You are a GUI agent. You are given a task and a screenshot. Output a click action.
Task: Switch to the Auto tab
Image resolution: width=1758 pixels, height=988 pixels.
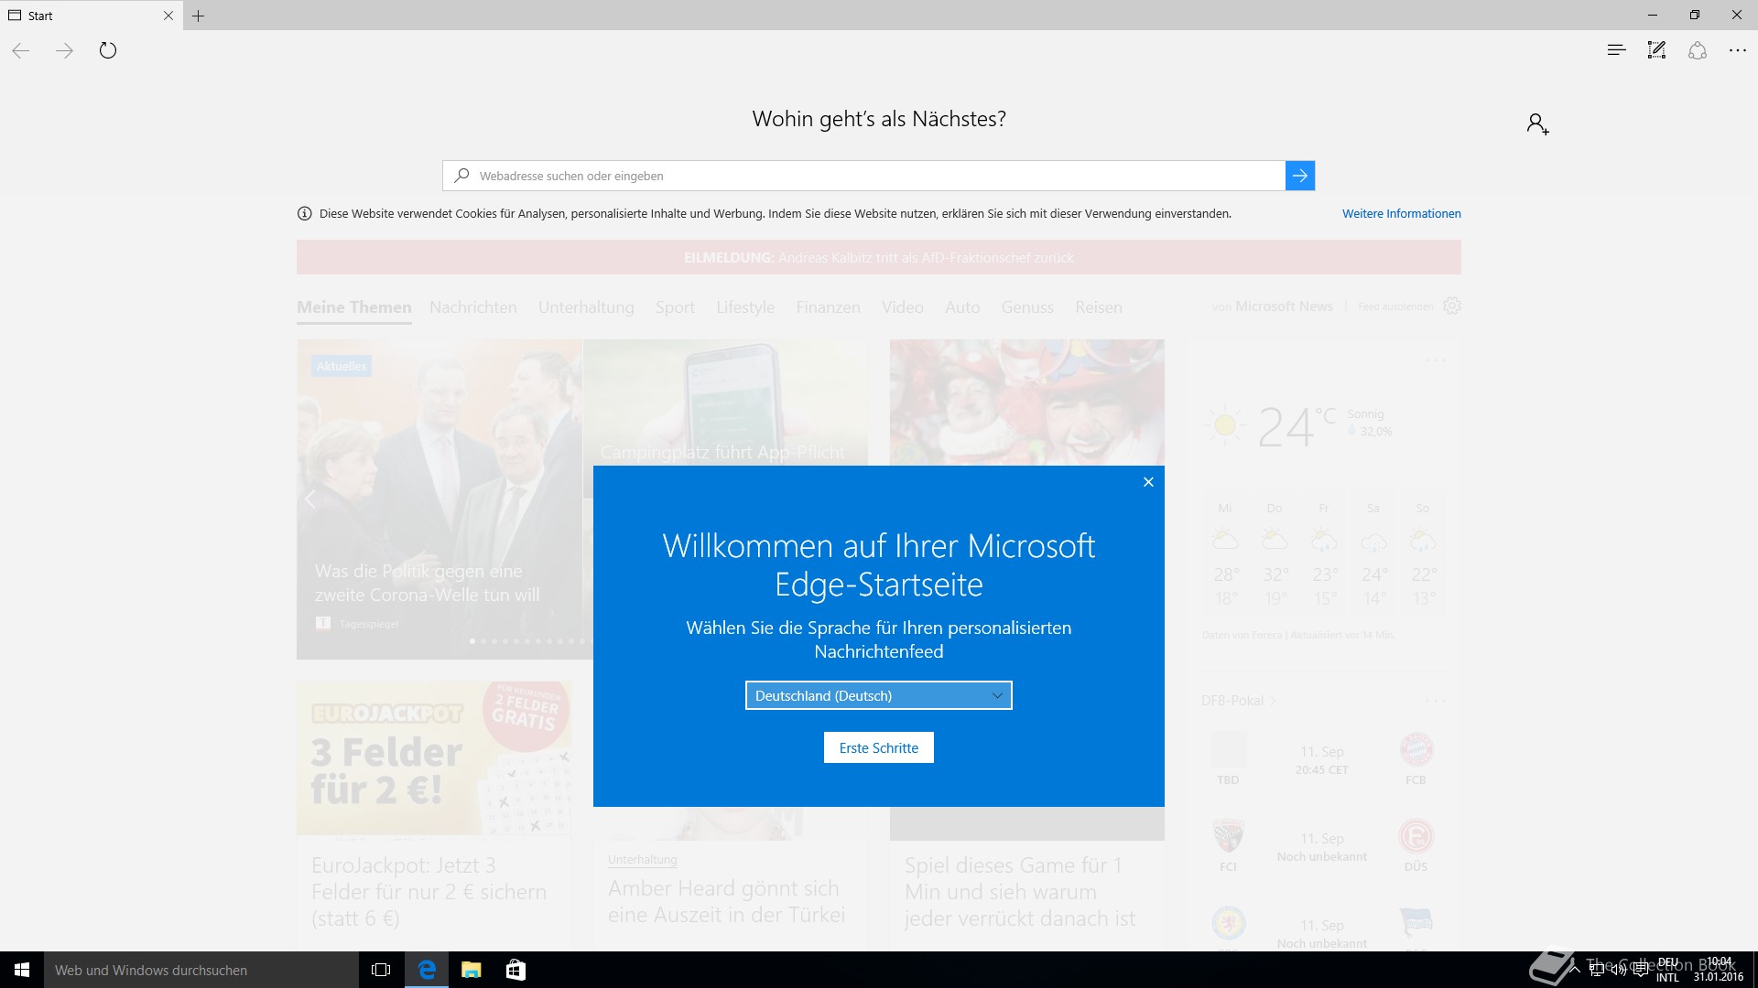point(962,307)
